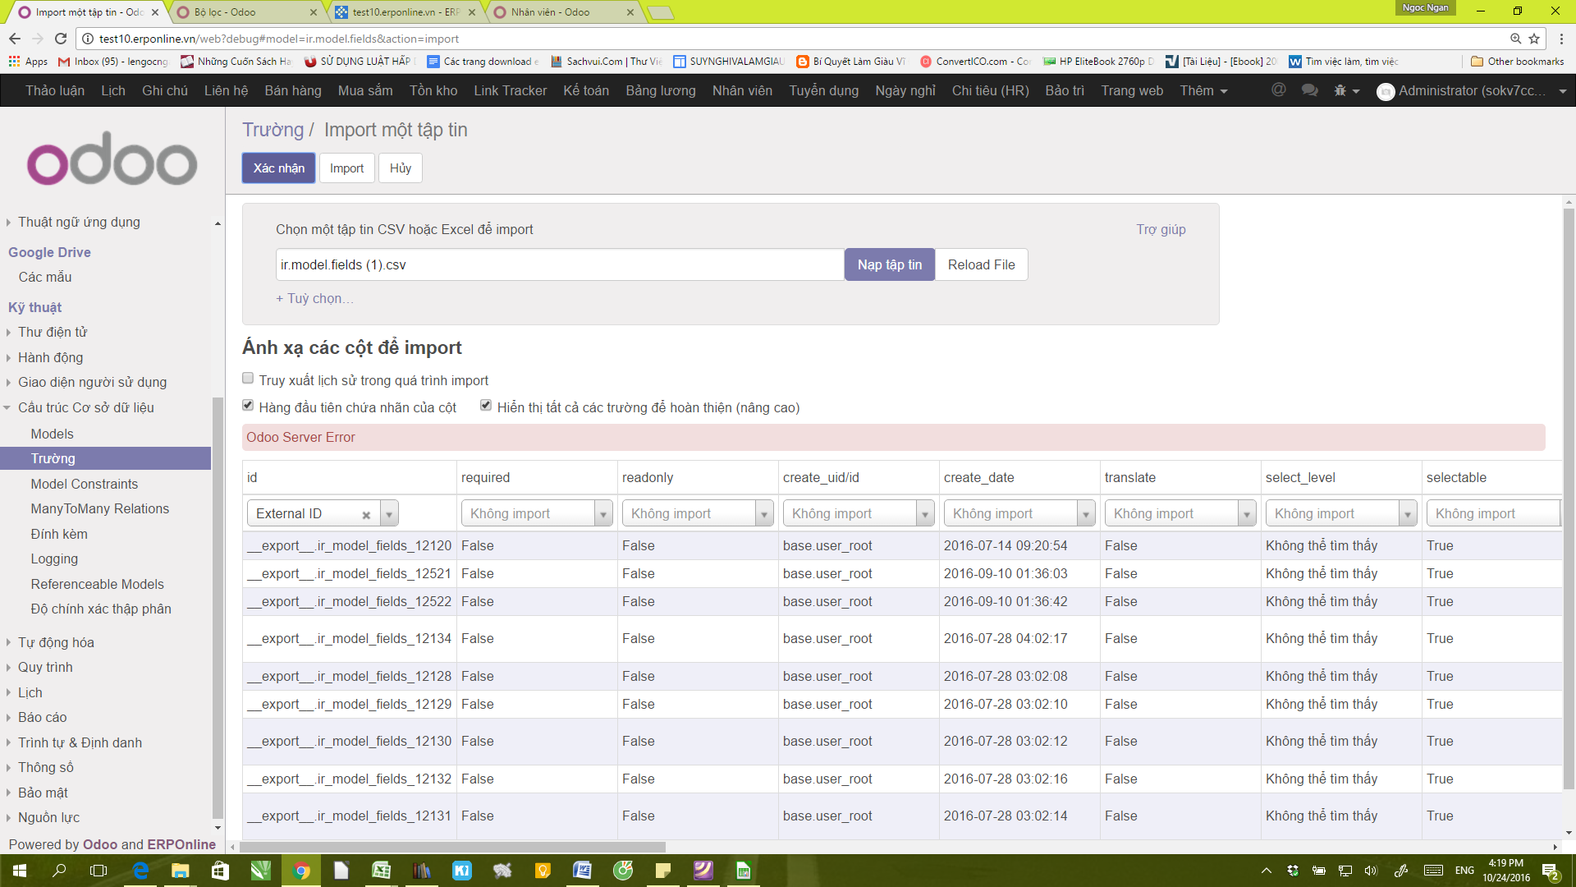The height and width of the screenshot is (887, 1576).
Task: Expand '+ Tuỳ chọn...' options link
Action: (314, 298)
